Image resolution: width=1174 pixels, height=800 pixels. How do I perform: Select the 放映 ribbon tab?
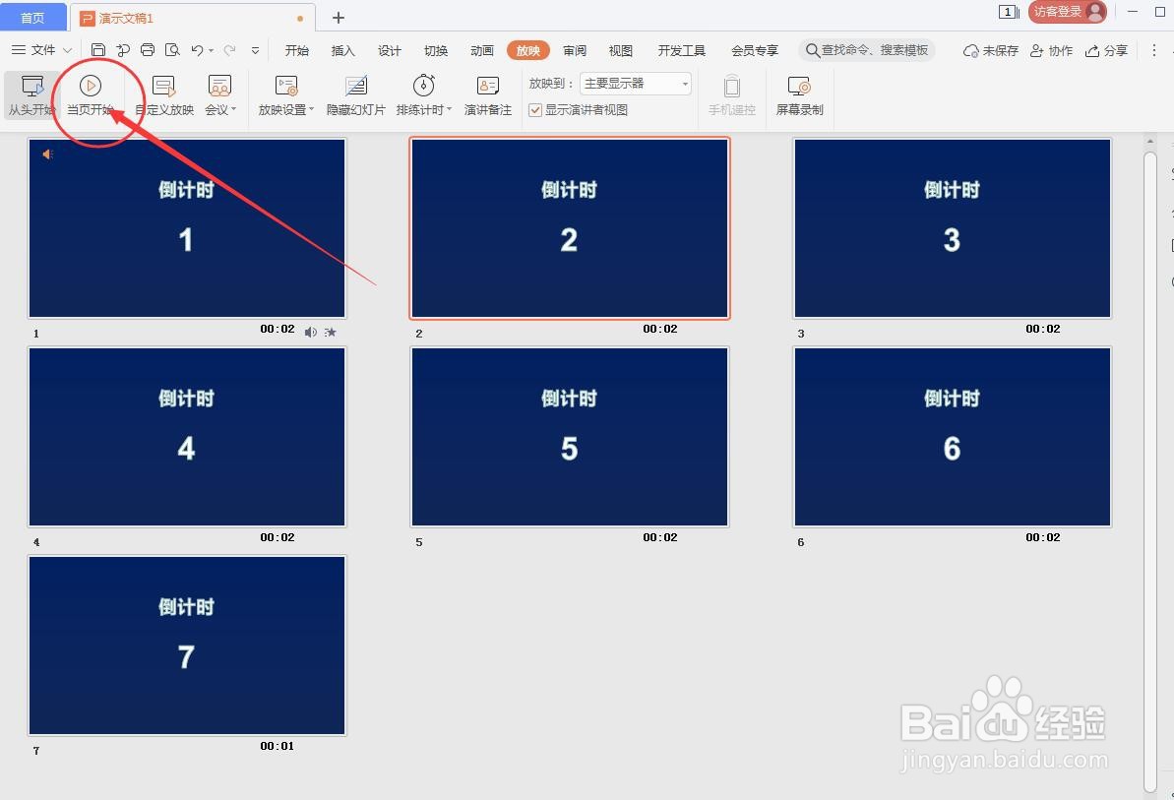[x=527, y=50]
